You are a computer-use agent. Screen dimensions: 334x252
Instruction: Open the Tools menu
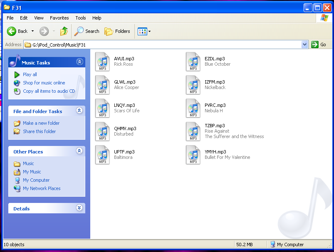pos(81,18)
